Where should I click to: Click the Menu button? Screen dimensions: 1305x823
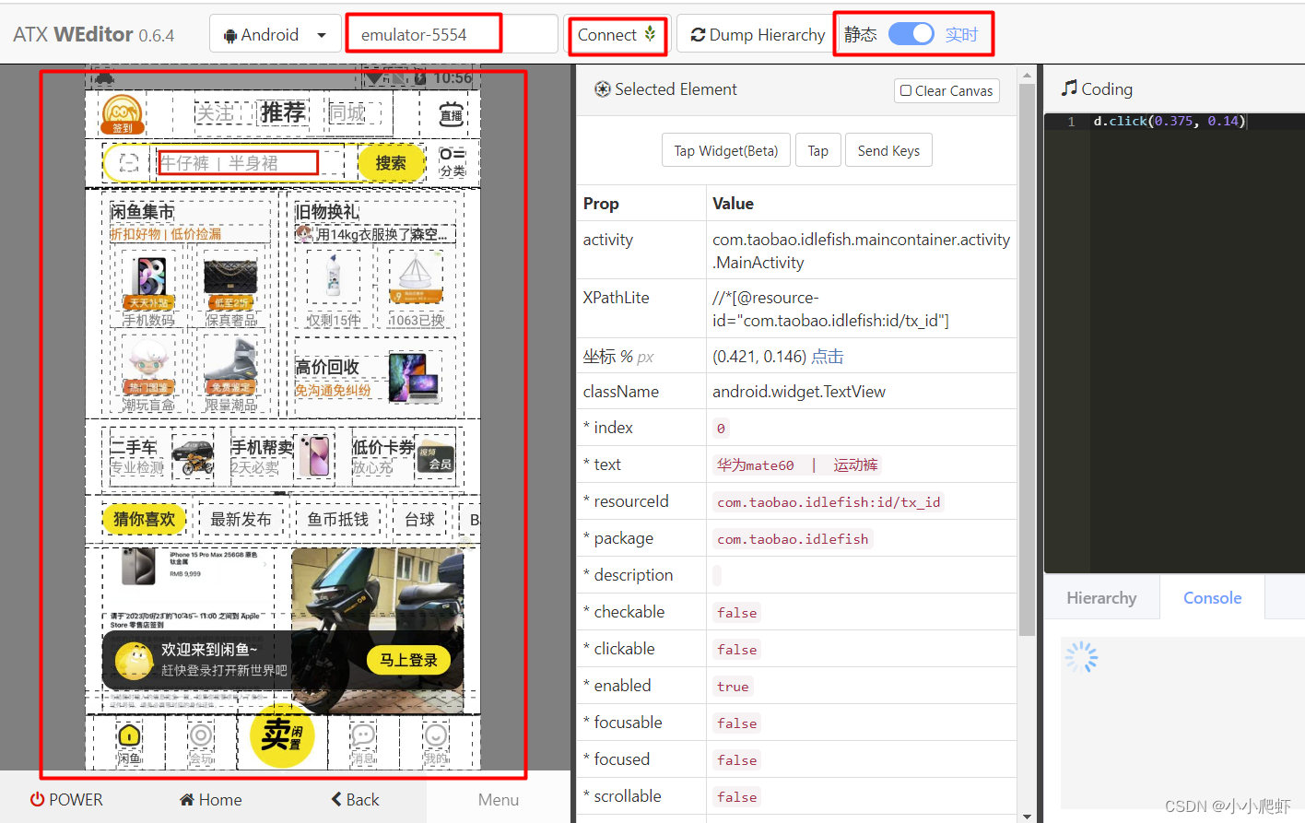point(499,800)
